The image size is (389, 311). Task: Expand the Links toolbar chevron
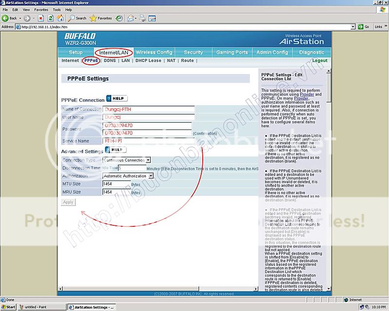[x=386, y=26]
